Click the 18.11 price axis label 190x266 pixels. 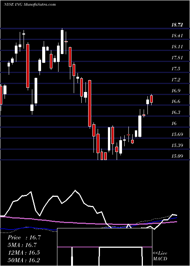pos(177,47)
